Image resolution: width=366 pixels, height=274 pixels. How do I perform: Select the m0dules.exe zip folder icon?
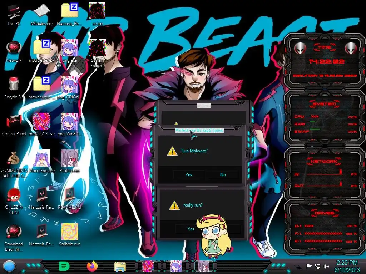pyautogui.click(x=41, y=51)
